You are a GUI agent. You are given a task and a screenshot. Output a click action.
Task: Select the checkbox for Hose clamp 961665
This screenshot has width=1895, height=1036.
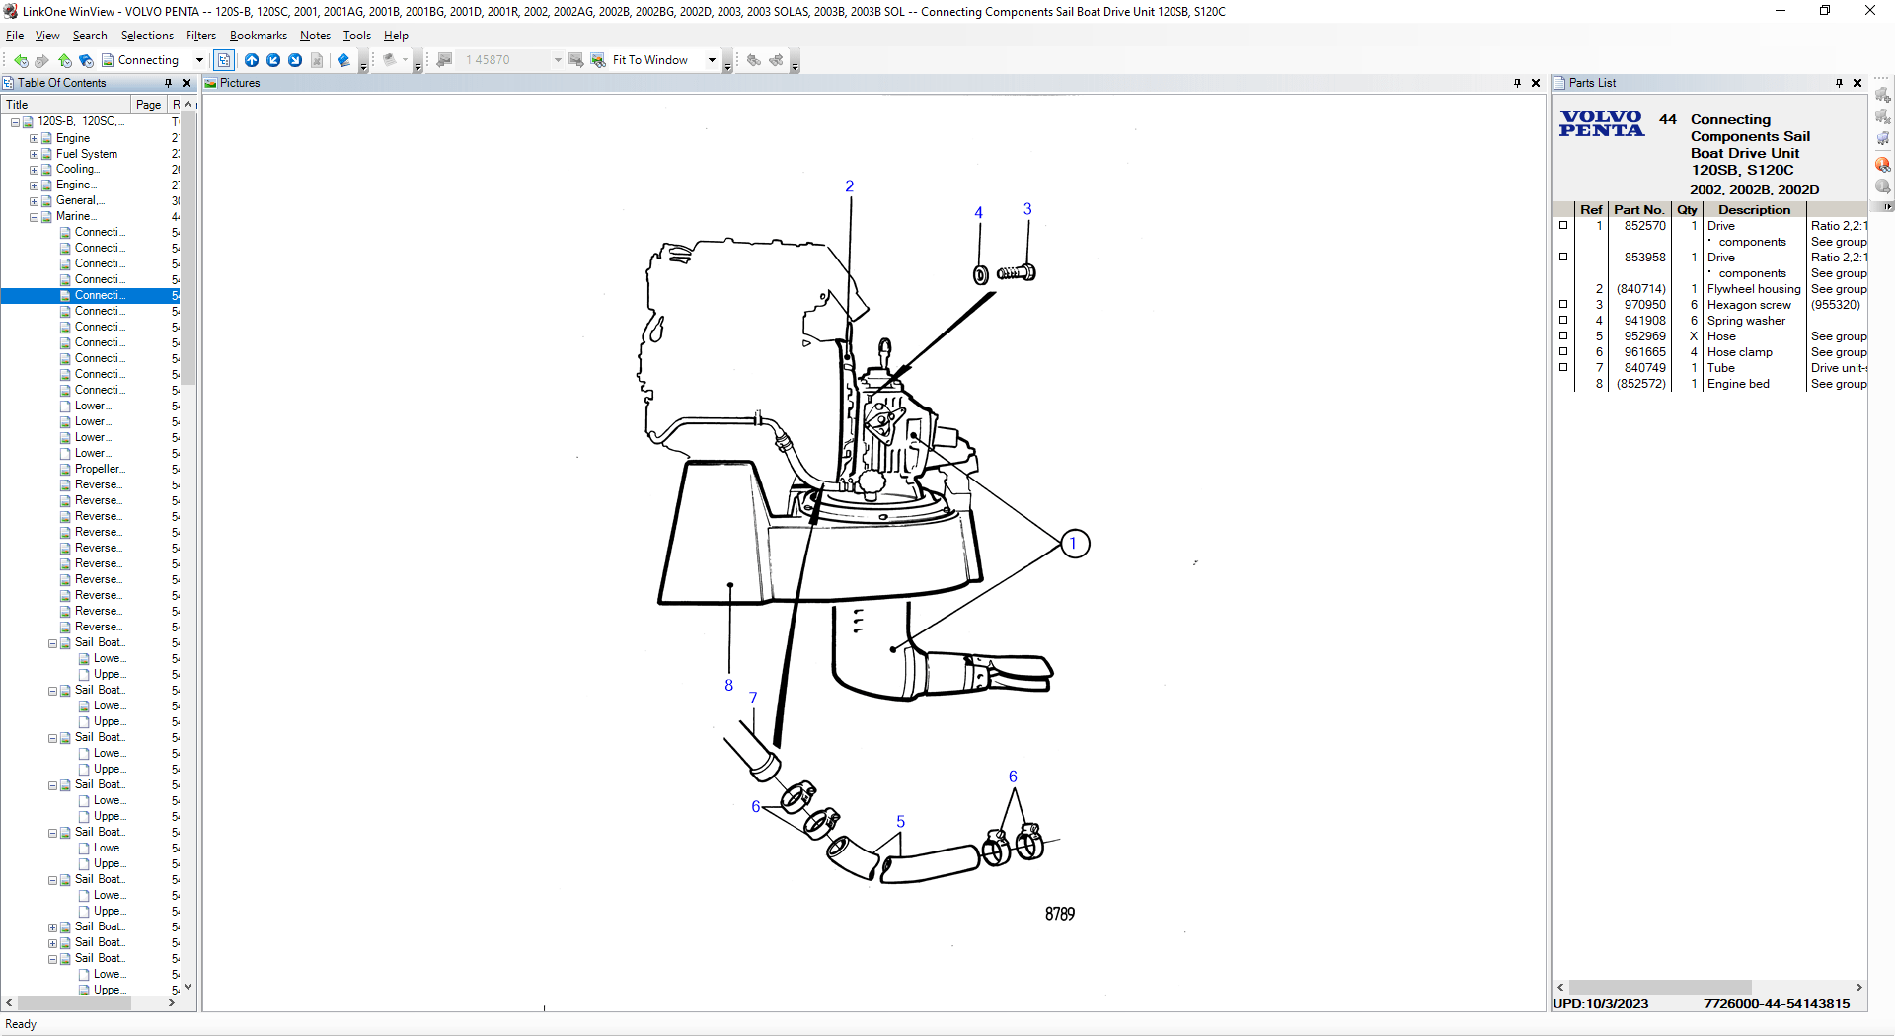(1563, 352)
